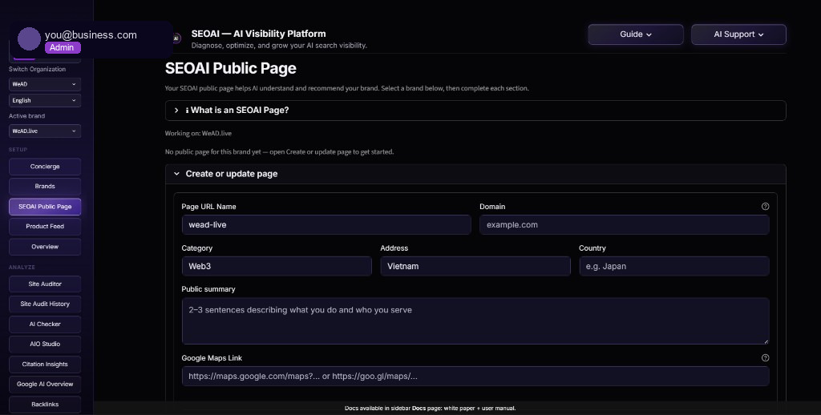Click the bottom 'Docs available in sidebar' notice
821x415 pixels.
[430, 409]
